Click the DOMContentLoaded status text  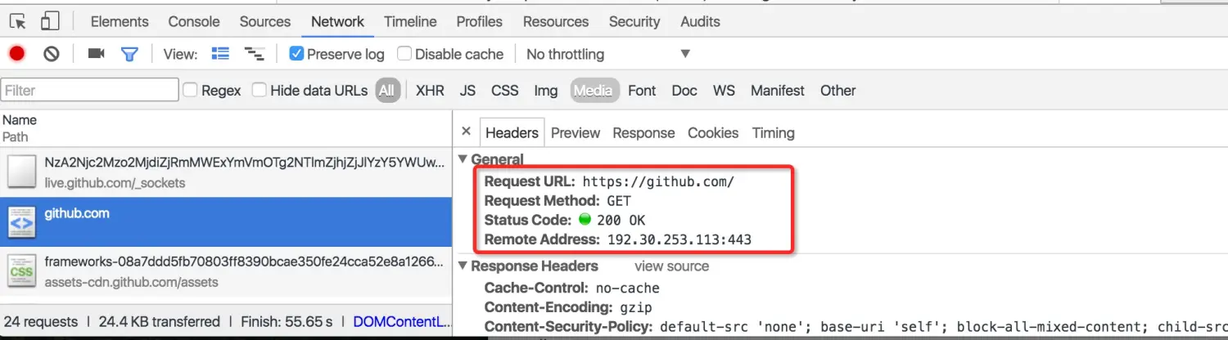tap(402, 321)
